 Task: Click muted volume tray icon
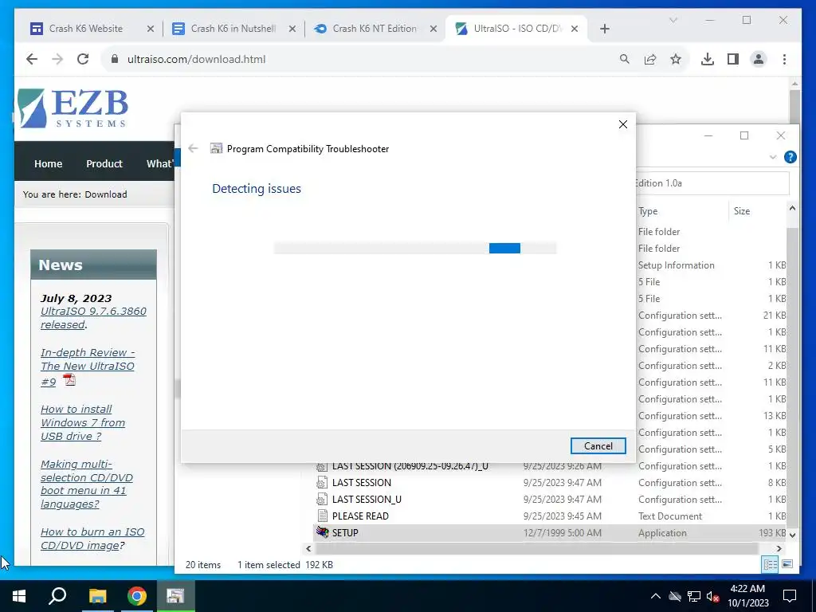click(712, 596)
